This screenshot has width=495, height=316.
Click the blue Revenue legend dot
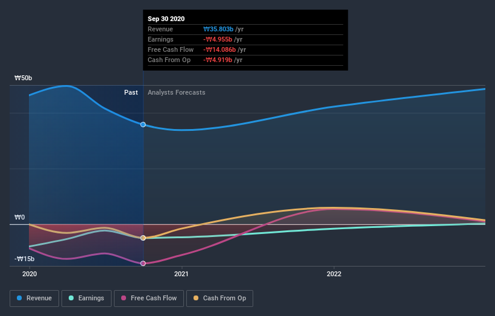coord(19,298)
